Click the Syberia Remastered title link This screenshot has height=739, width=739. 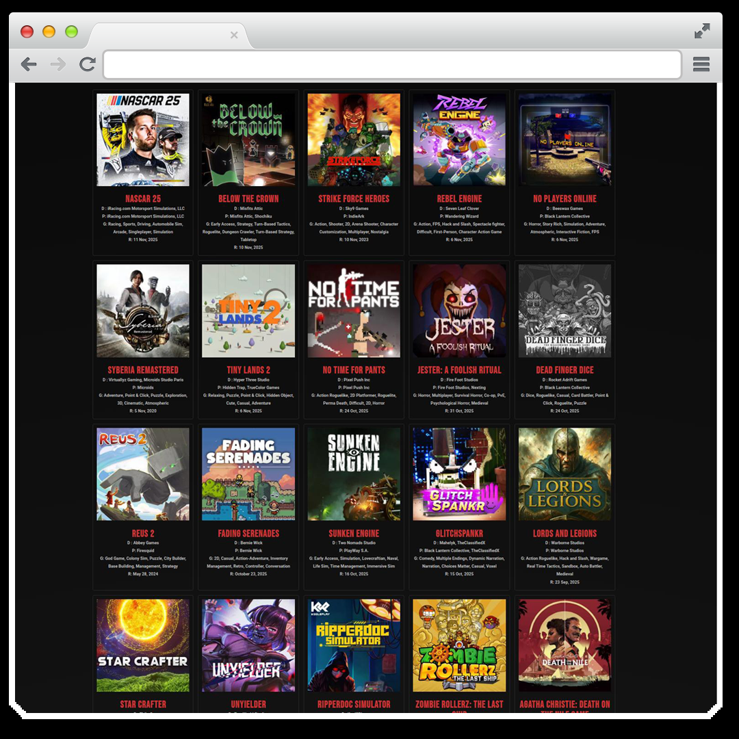143,370
